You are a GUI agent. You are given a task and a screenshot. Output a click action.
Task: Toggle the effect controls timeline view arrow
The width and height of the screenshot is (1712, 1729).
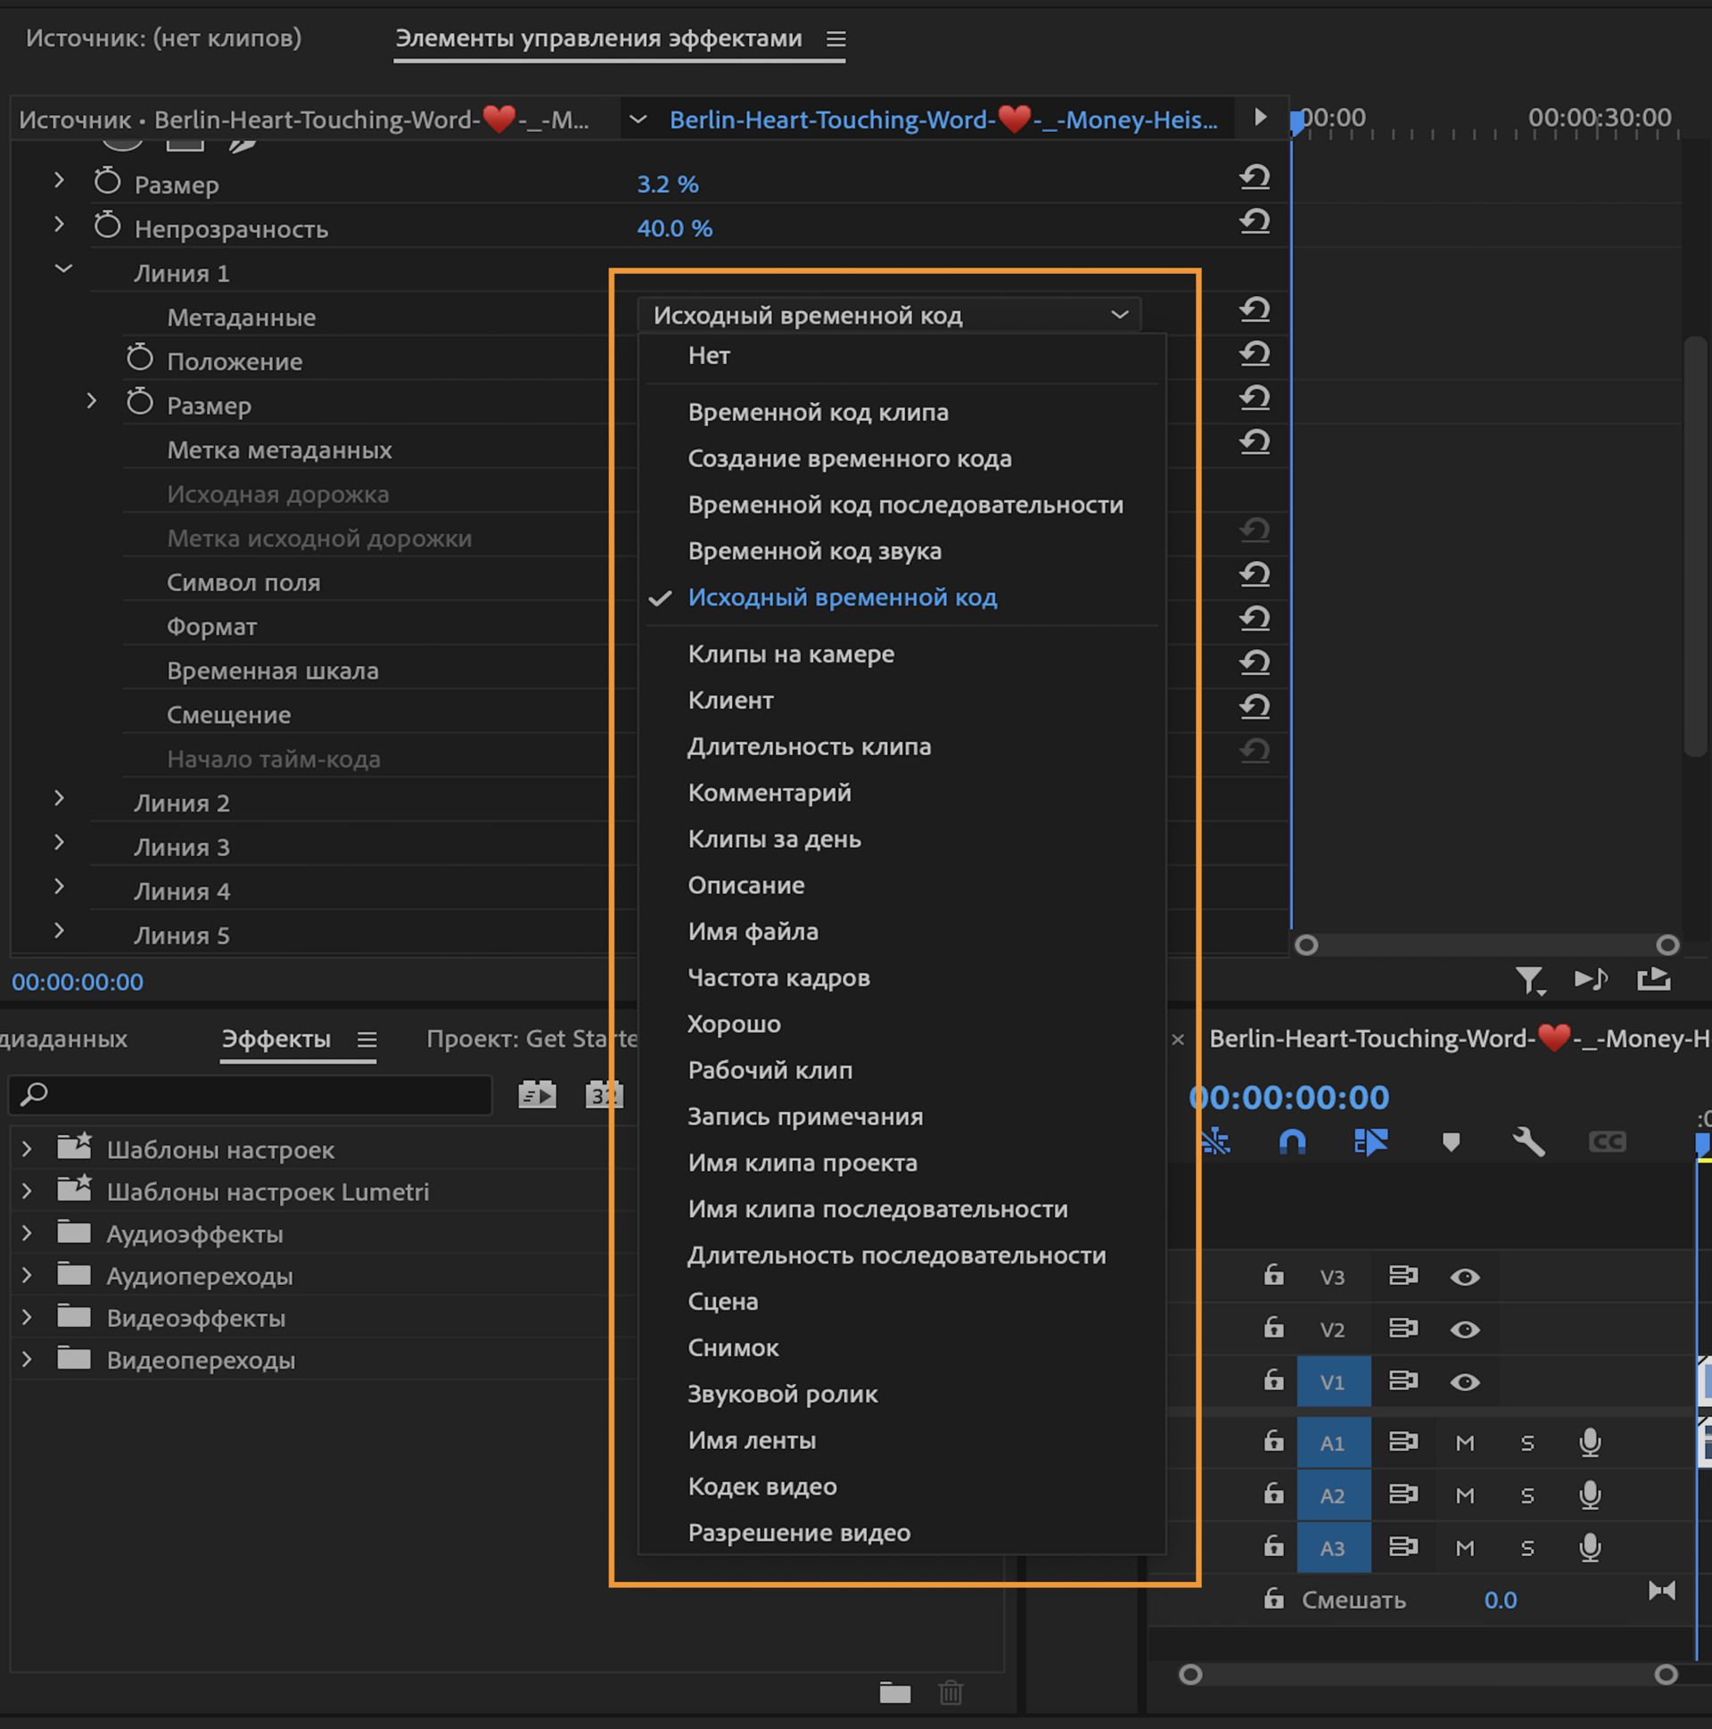[1260, 117]
